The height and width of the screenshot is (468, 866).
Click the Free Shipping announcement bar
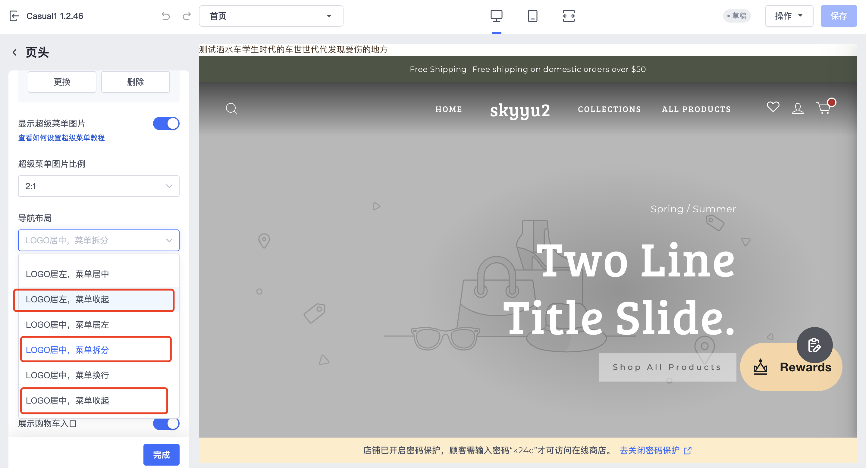pos(528,69)
